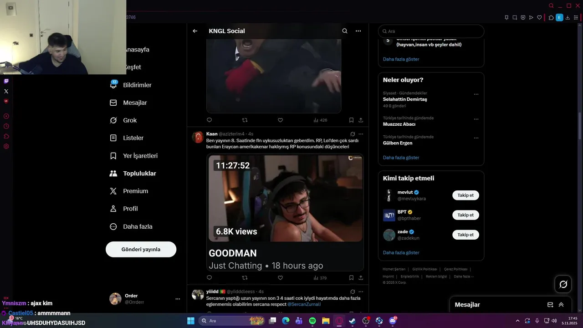Open Premium page
Image resolution: width=583 pixels, height=328 pixels.
129,191
